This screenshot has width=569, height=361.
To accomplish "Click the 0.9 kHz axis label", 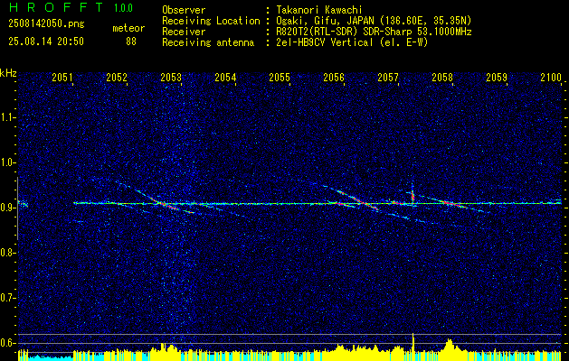I will [x=7, y=208].
